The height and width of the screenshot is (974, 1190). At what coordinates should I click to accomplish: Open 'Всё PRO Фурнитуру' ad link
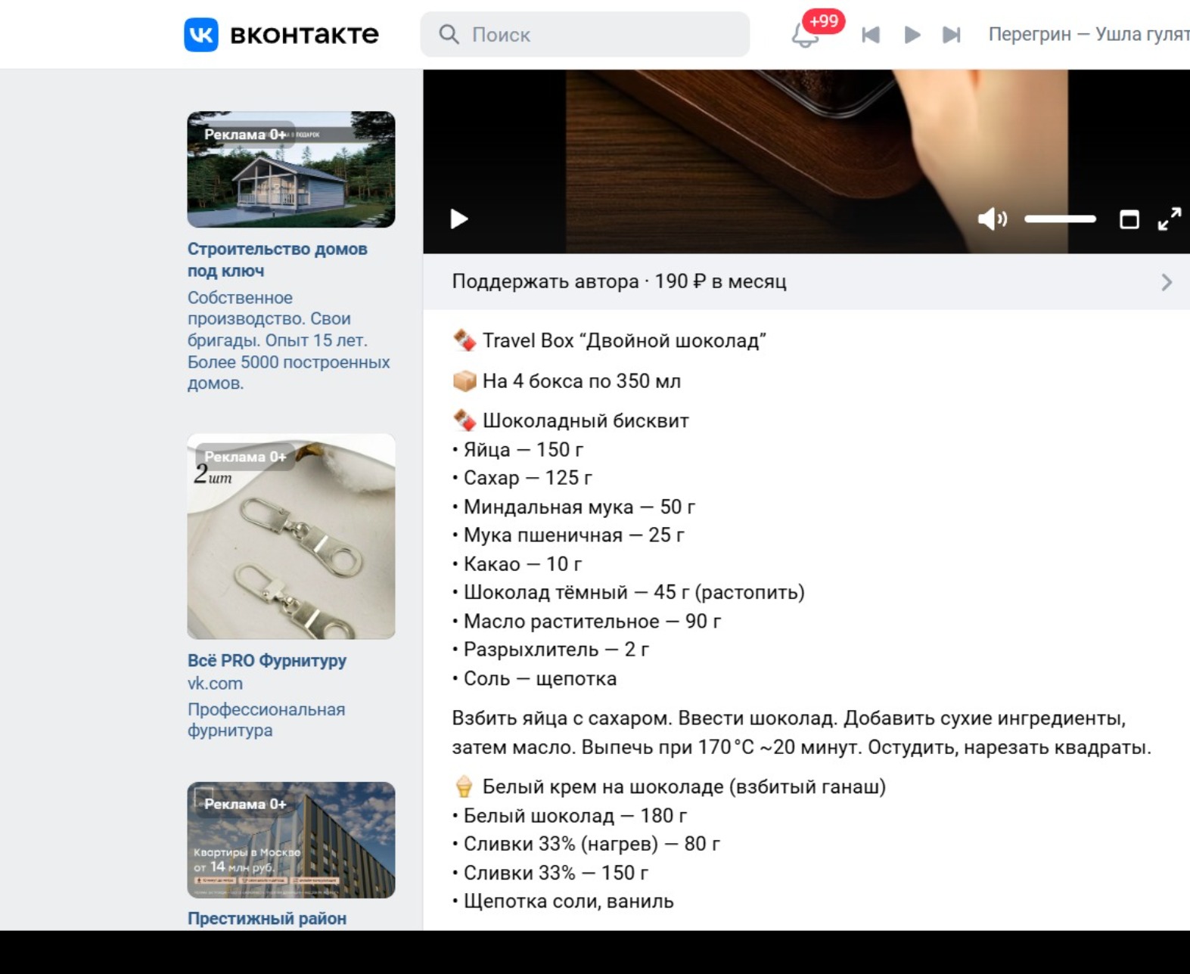[266, 660]
